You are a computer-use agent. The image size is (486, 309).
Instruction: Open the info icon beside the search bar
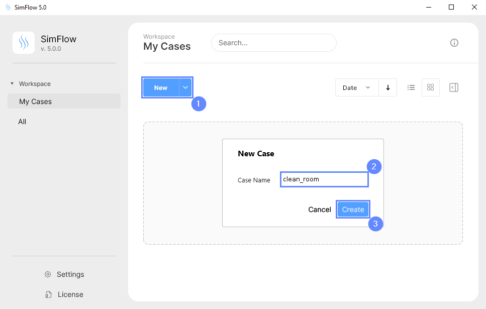(454, 43)
